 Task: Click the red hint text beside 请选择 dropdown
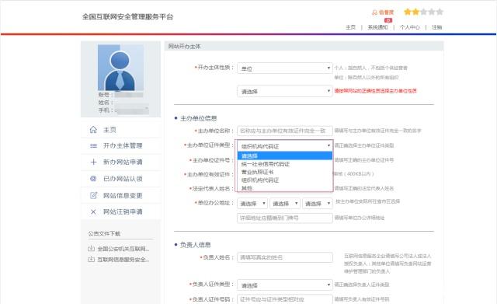pyautogui.click(x=376, y=91)
